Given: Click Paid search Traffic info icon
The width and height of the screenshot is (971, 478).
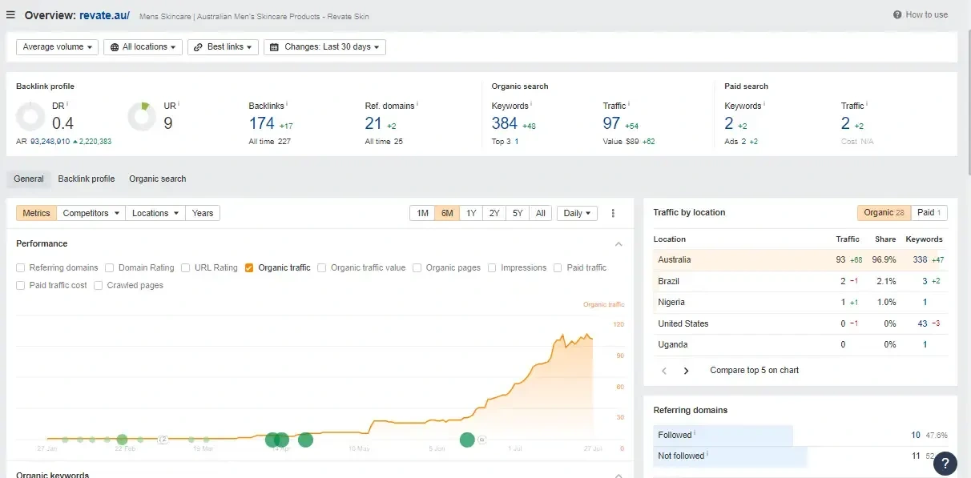Looking at the screenshot, I should pyautogui.click(x=868, y=104).
